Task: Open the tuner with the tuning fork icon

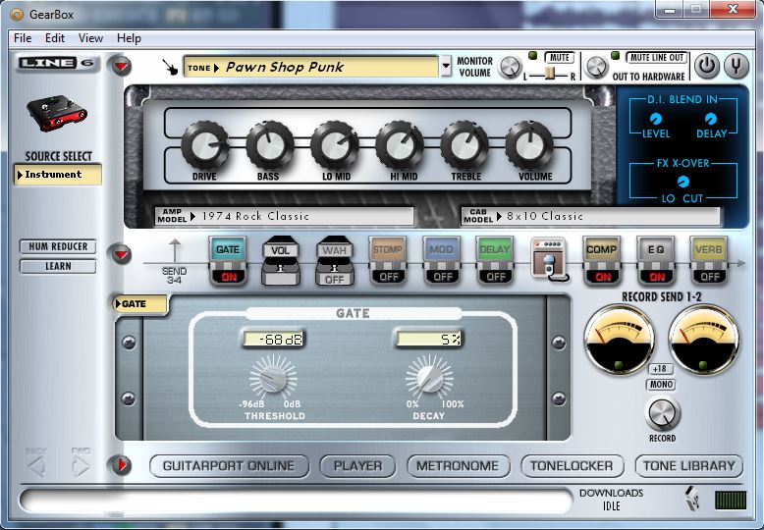Action: [736, 66]
